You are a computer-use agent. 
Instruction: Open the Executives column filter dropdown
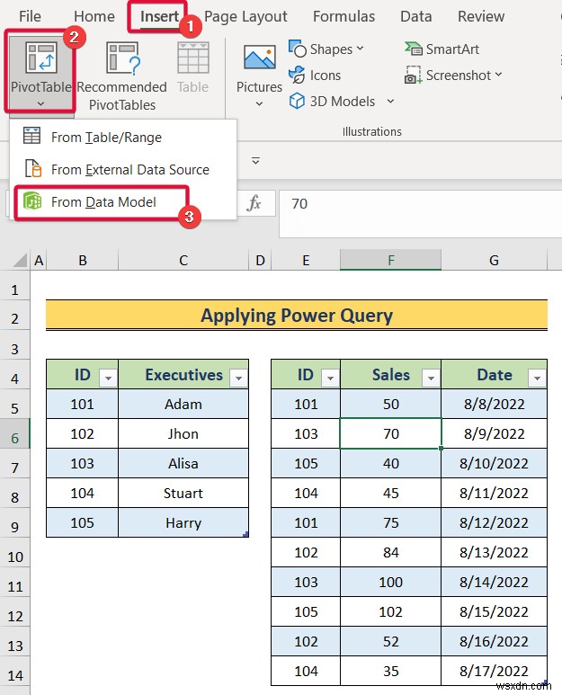click(238, 378)
